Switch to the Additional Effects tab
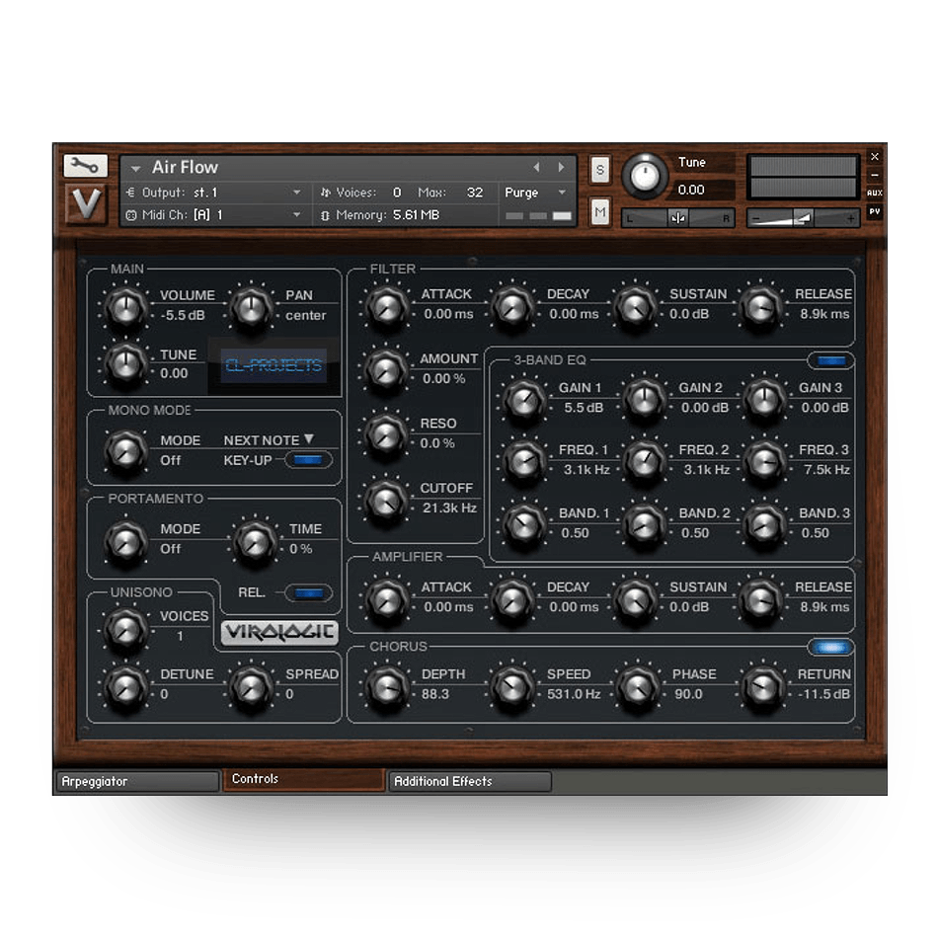The width and height of the screenshot is (938, 938). click(469, 781)
